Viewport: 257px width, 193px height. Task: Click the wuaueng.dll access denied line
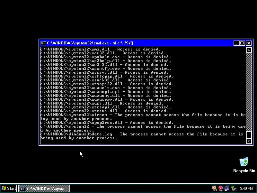106,96
